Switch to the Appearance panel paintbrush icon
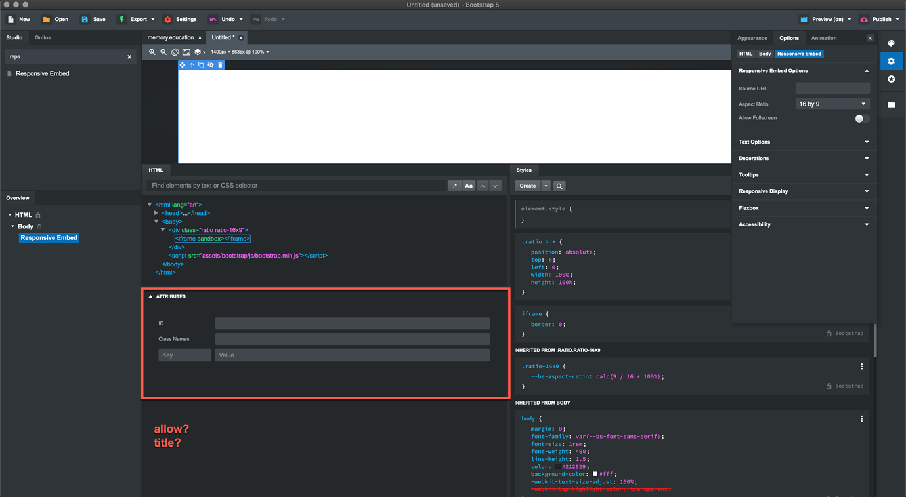The height and width of the screenshot is (497, 906). (891, 43)
